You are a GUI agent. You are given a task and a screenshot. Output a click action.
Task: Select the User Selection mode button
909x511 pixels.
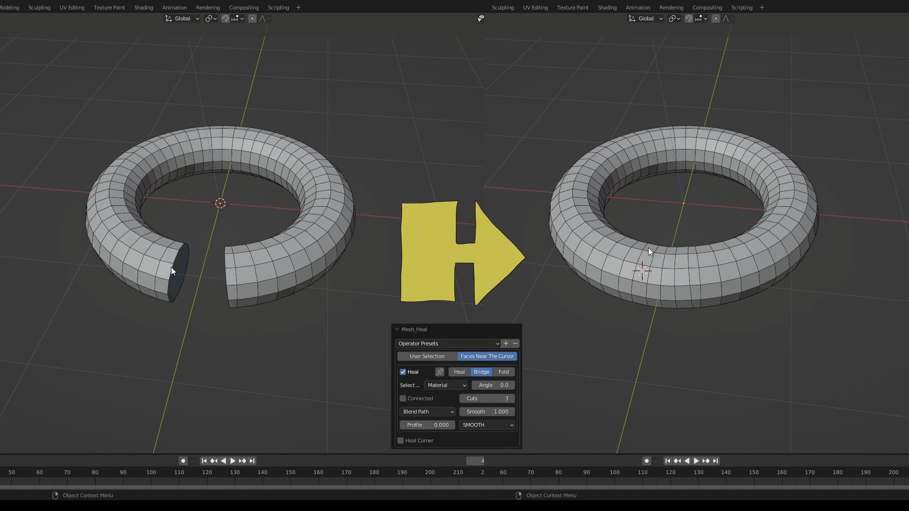[x=427, y=356]
